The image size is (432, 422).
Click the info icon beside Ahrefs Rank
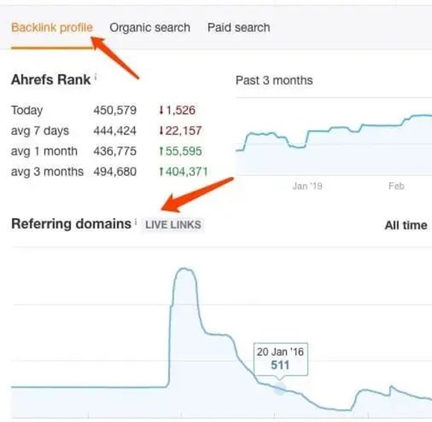[x=96, y=76]
